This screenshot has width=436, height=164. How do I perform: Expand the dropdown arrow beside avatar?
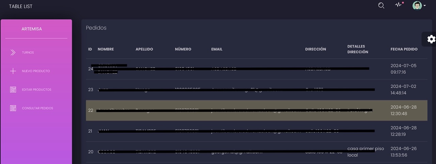(425, 6)
